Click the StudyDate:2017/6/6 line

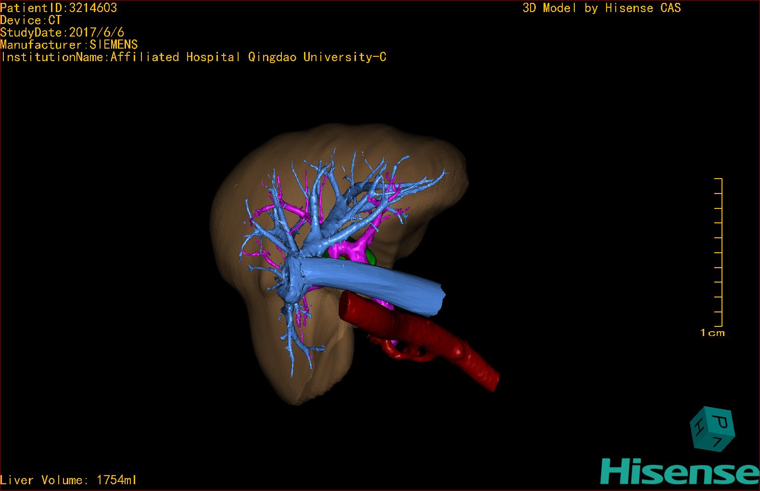click(x=62, y=32)
